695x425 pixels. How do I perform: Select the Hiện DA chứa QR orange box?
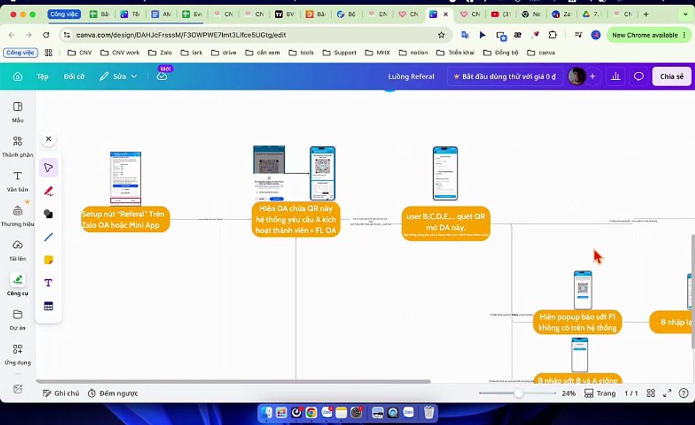tap(295, 219)
